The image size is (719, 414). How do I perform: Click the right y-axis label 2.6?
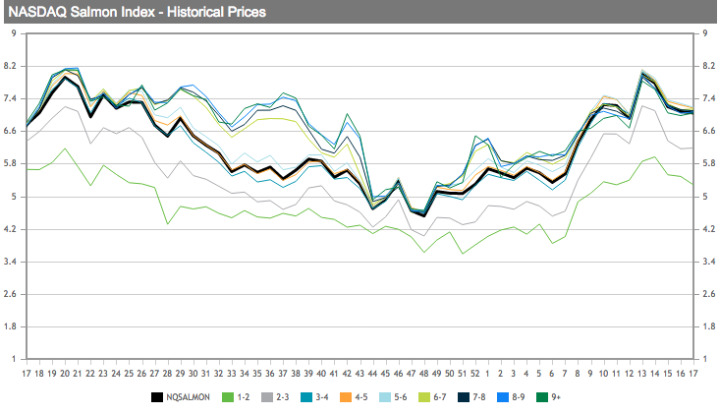(x=708, y=294)
